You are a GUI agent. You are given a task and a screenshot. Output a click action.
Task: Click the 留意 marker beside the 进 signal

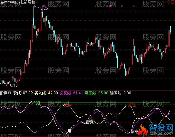click(x=90, y=122)
